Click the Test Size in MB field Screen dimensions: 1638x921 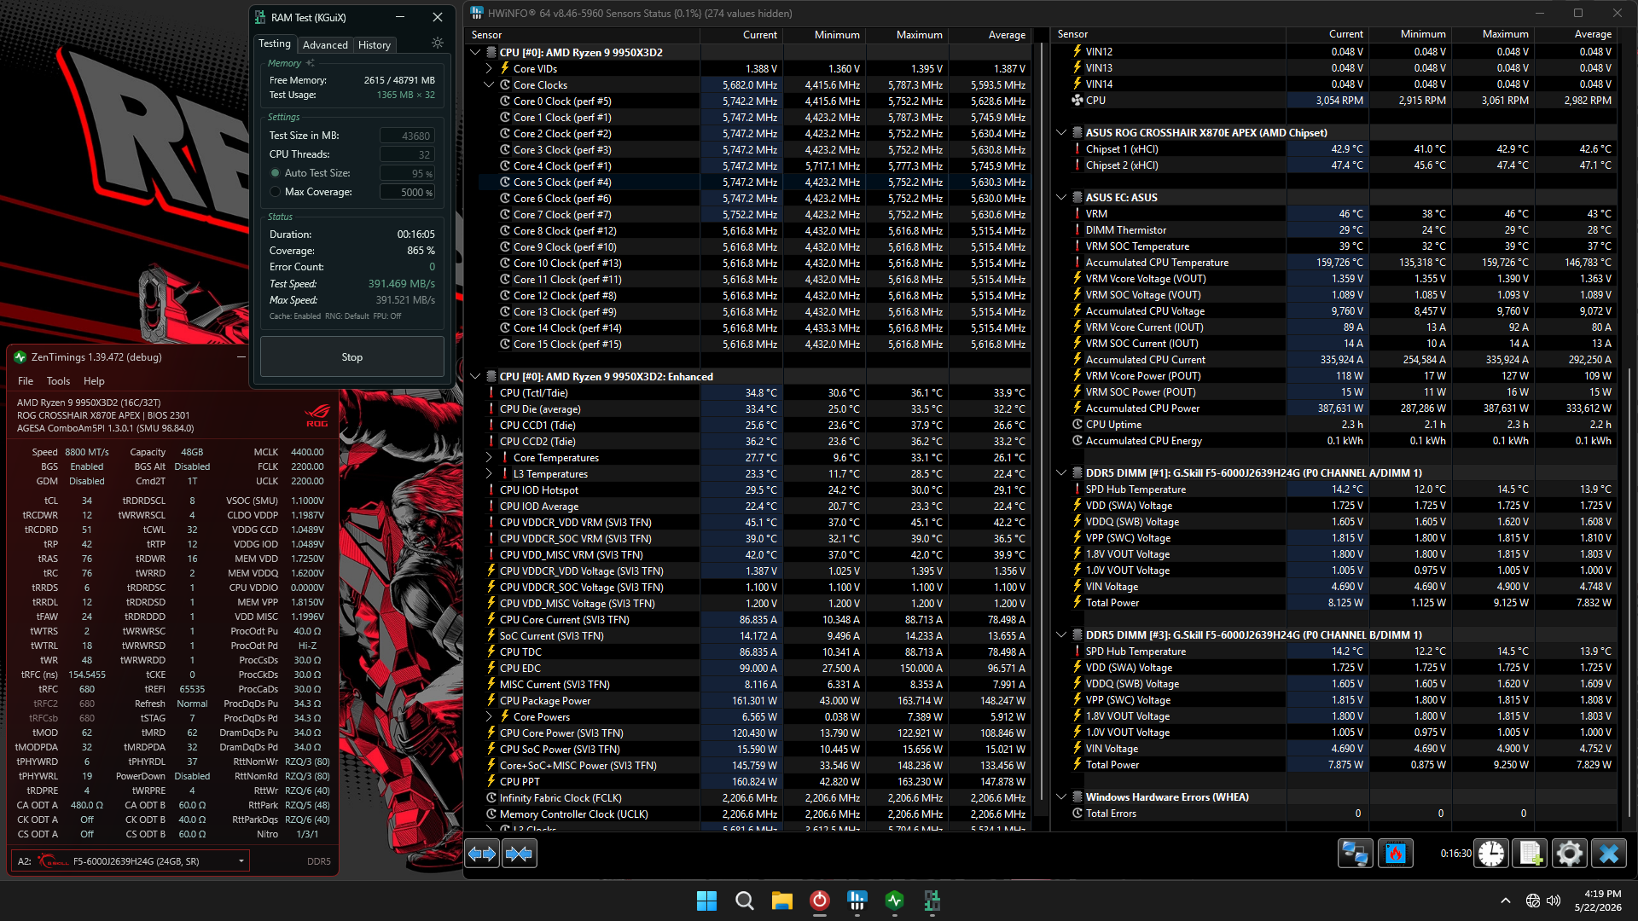click(407, 136)
